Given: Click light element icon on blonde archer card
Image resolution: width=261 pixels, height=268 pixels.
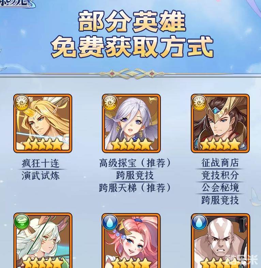Looking at the screenshot, I should coord(22,103).
